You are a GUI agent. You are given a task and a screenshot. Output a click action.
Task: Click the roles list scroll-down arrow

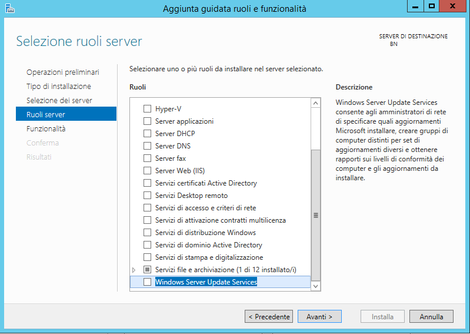315,286
